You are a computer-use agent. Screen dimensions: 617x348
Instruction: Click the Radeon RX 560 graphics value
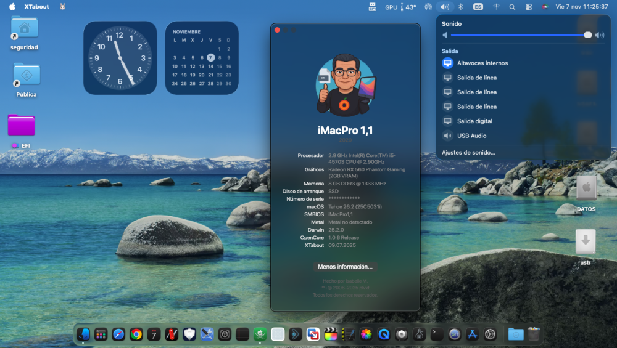coord(366,172)
